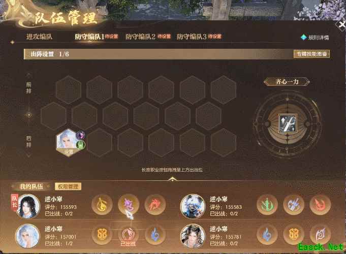Click the blue diamond beside 规则详情

[x=304, y=37]
